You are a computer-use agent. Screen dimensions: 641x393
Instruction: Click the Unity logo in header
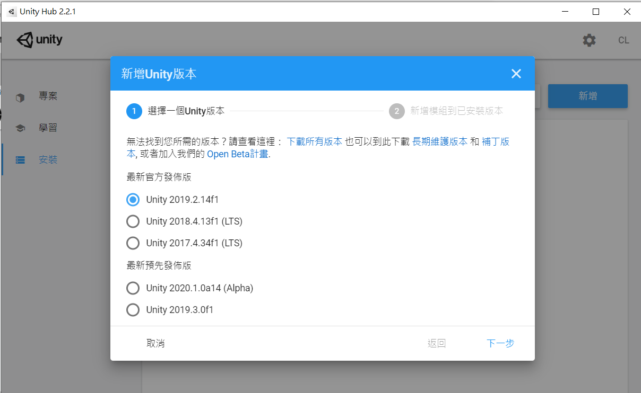coord(40,40)
